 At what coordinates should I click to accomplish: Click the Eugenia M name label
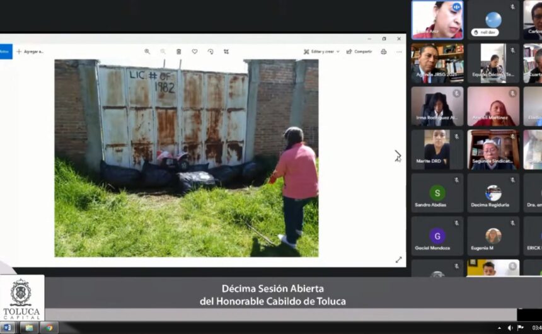[482, 248]
